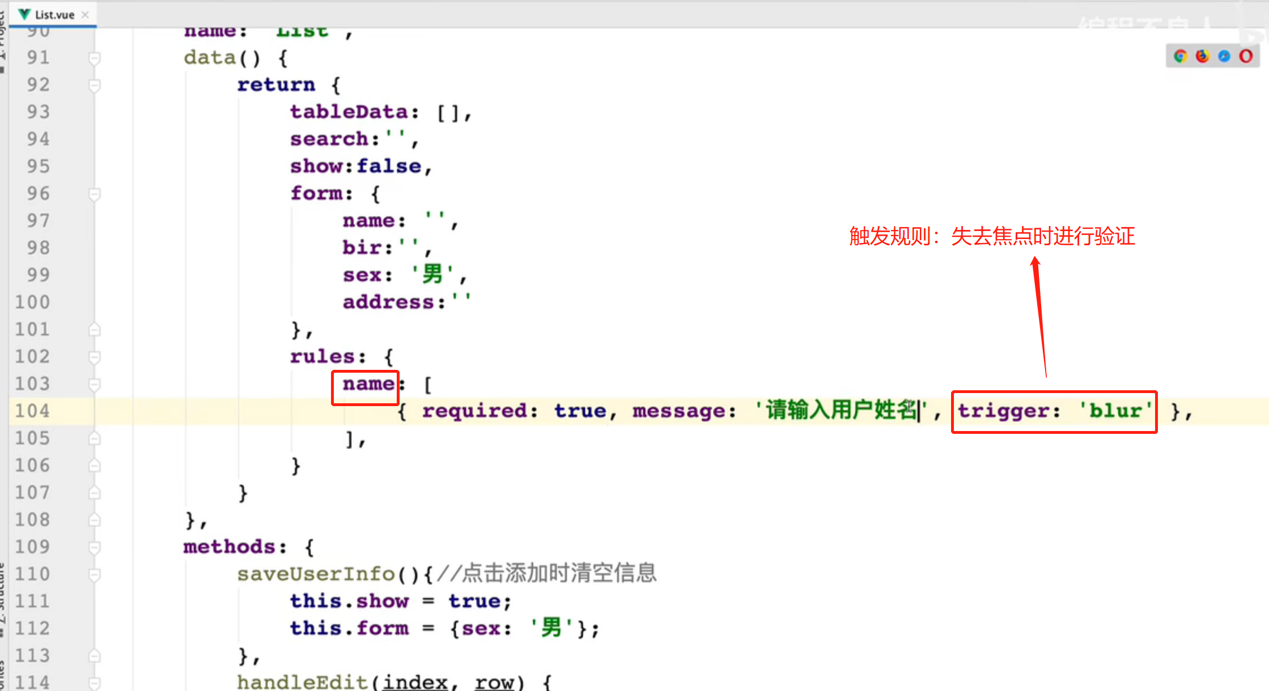Close the List.vue editor tab
Viewport: 1269px width, 691px height.
coord(85,15)
